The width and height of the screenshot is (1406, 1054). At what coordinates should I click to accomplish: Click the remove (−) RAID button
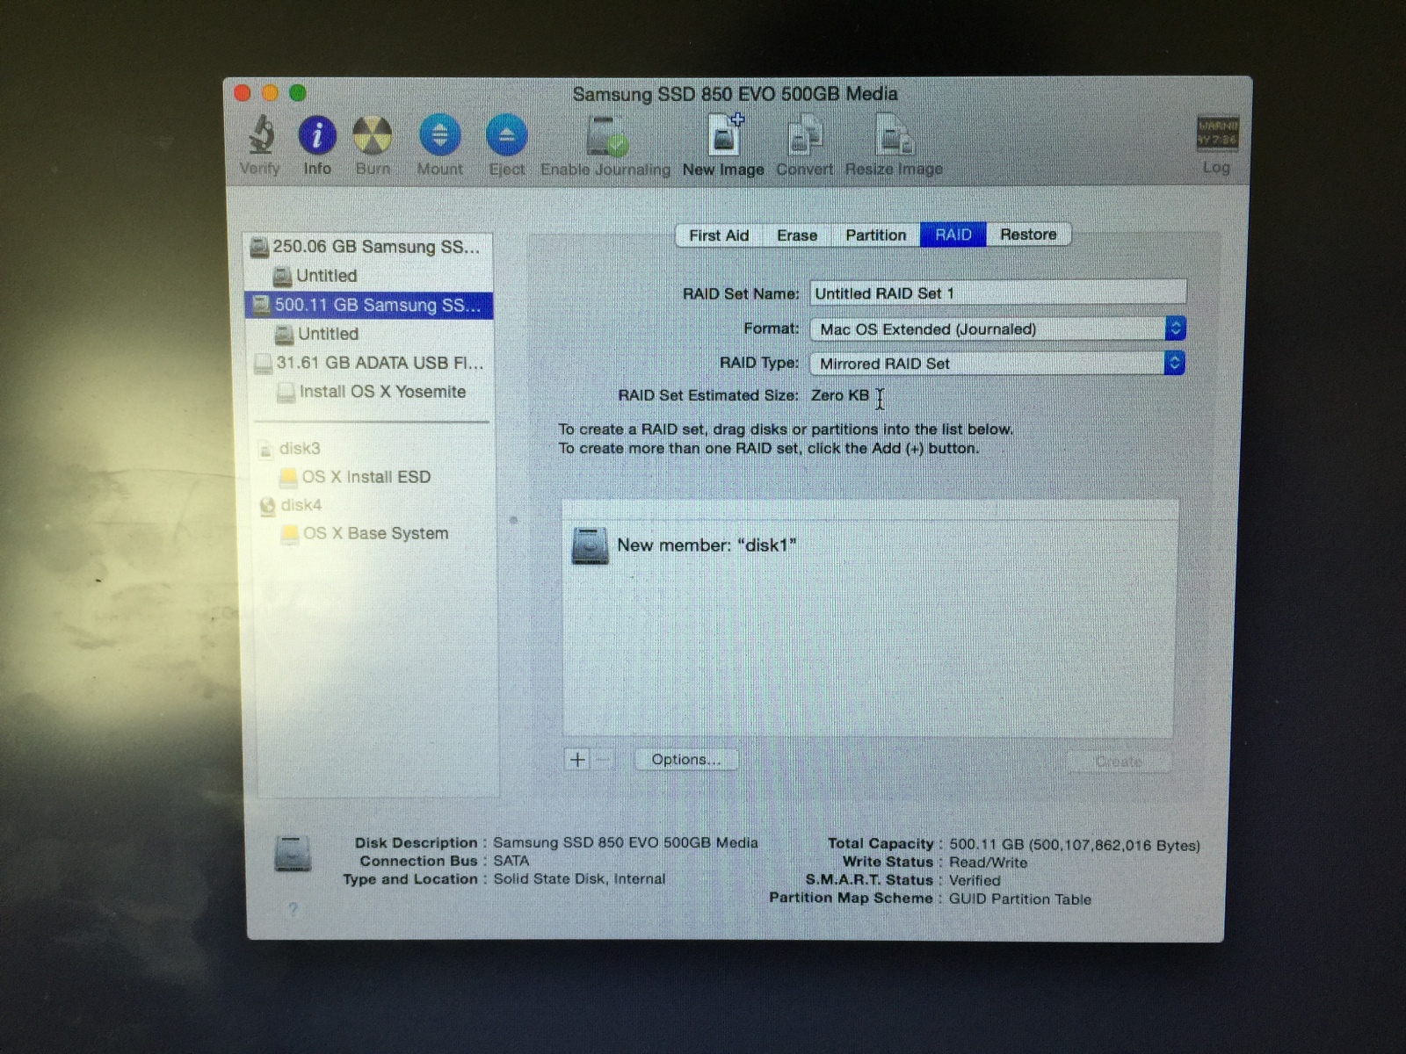pyautogui.click(x=603, y=760)
